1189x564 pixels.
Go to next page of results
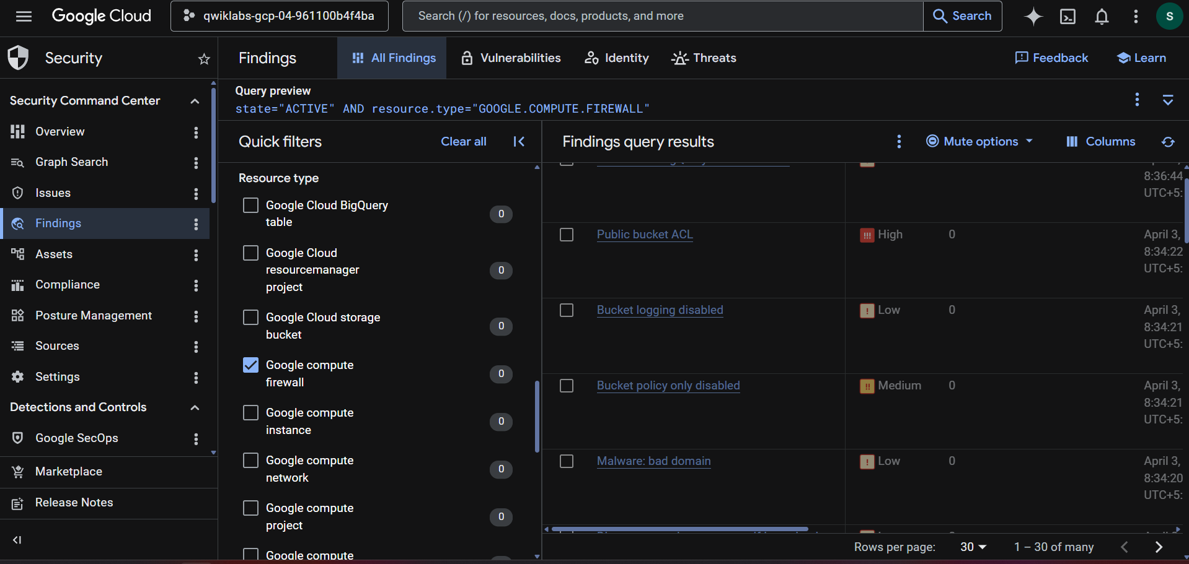tap(1159, 547)
